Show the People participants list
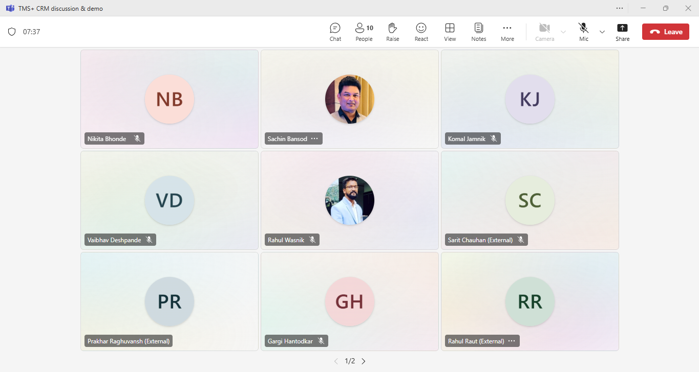Image resolution: width=699 pixels, height=372 pixels. pyautogui.click(x=364, y=32)
